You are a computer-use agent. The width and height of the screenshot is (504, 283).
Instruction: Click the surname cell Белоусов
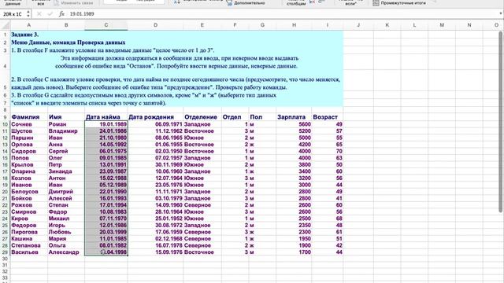tap(29, 192)
